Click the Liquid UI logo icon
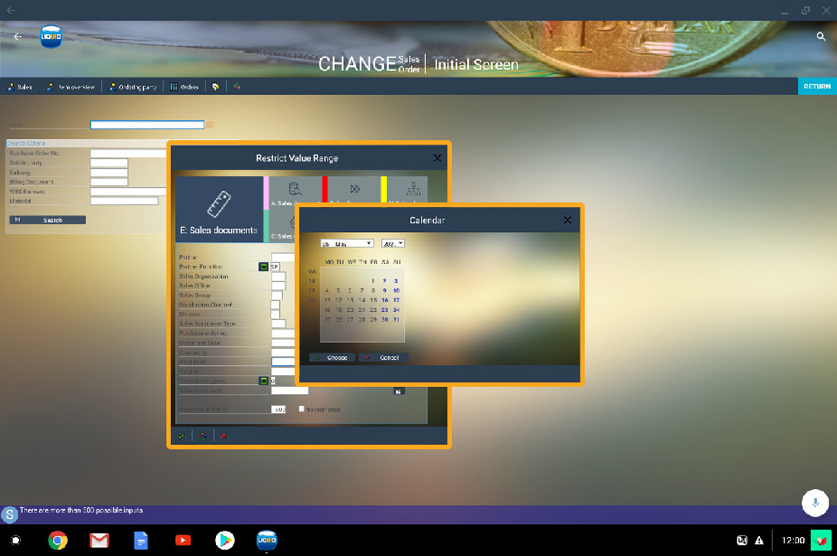Screen dimensions: 837x556 tap(51, 37)
